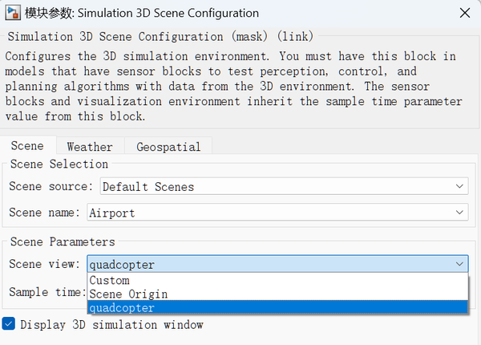
Task: Open the Weather tab
Action: (x=90, y=146)
